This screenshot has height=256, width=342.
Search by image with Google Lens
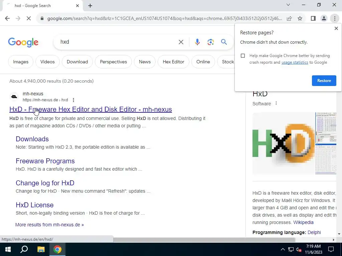(x=210, y=42)
